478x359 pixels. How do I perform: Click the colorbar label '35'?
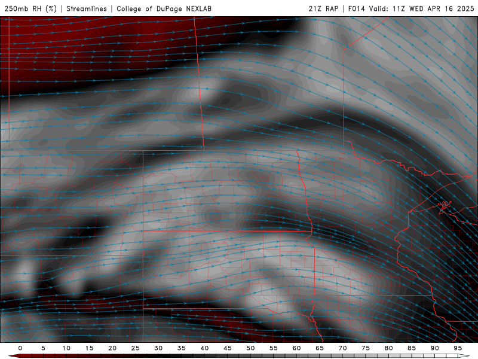pos(182,348)
